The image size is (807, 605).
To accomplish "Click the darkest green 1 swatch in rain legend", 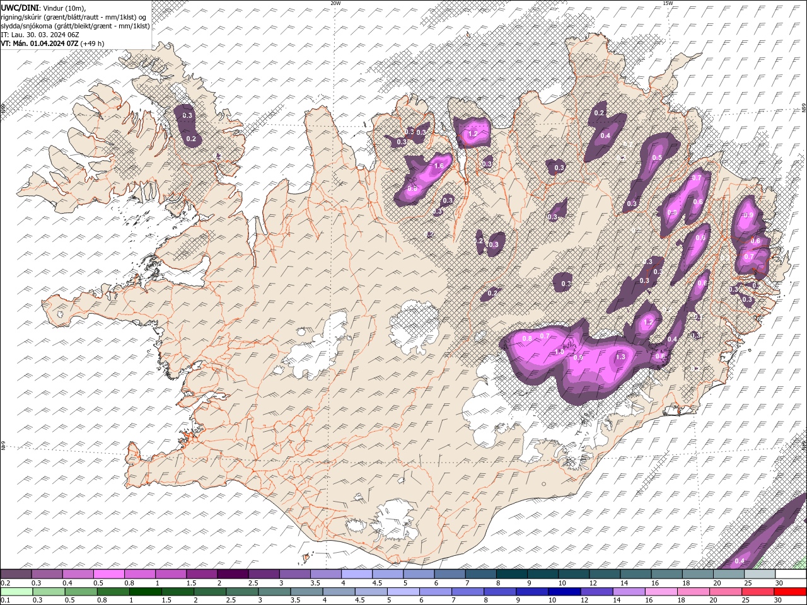I will point(146,592).
